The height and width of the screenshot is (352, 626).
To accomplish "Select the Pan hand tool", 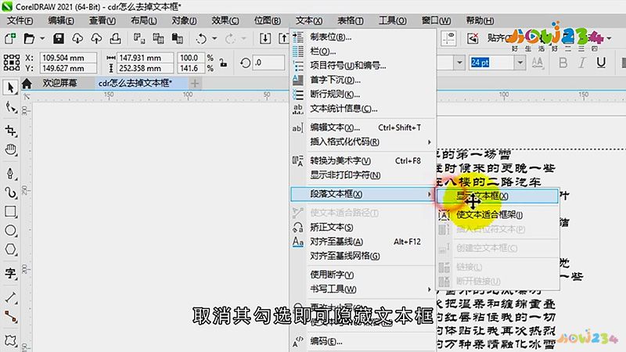I will coord(10,149).
